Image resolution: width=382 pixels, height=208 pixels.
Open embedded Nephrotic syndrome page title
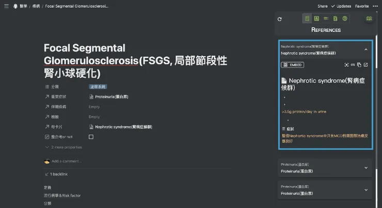pos(323,84)
